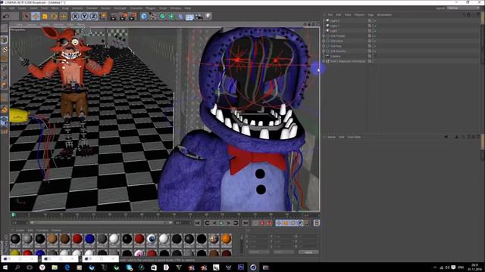Select the Move tool
Image resolution: width=485 pixels, height=272 pixels.
[36, 16]
